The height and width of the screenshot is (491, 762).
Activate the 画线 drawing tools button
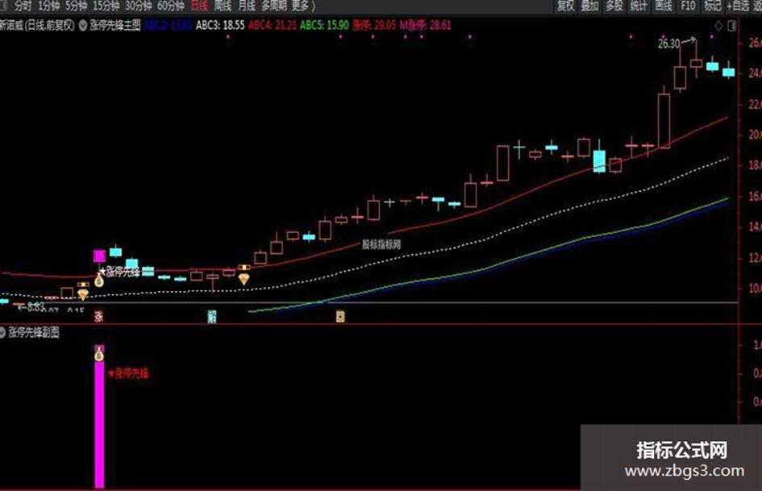point(663,6)
